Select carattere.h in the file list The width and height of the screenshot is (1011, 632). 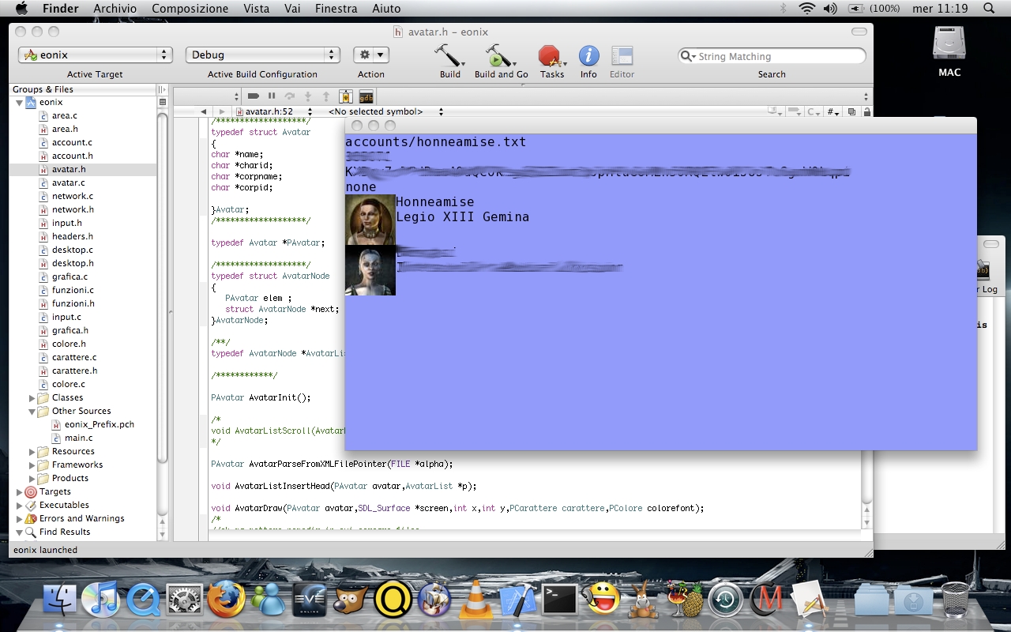coord(74,371)
